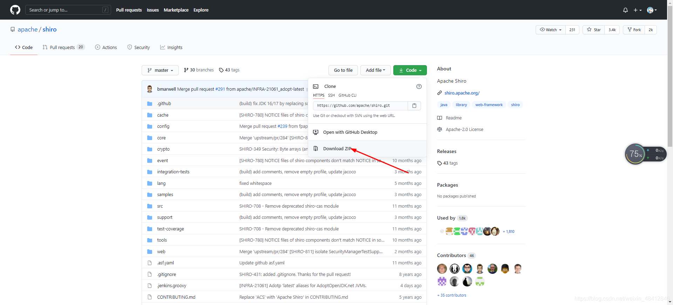
Task: Click Issues in top navigation
Action: coord(153,10)
